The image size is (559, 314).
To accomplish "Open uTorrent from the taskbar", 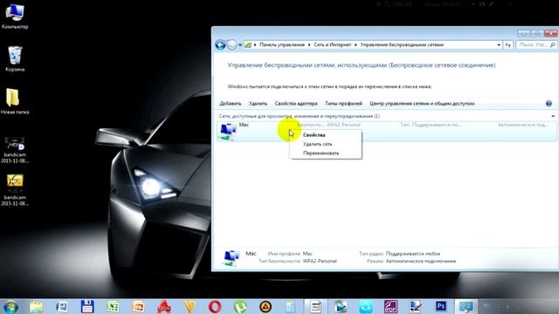I will (240, 306).
